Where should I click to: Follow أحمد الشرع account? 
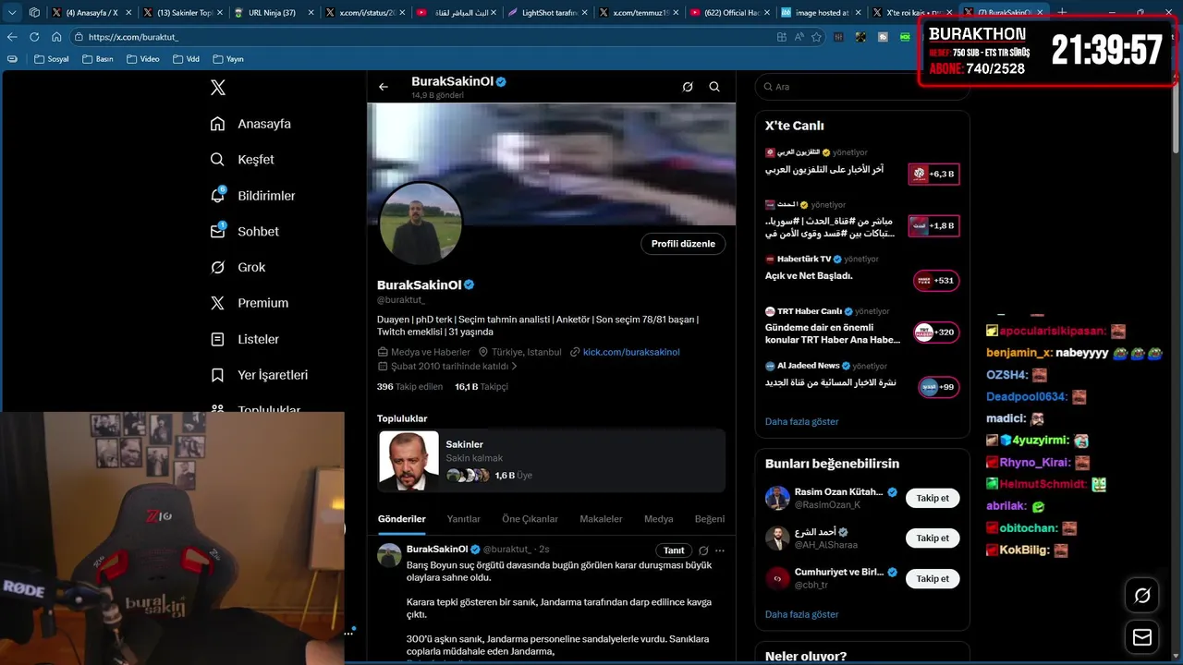pyautogui.click(x=933, y=538)
